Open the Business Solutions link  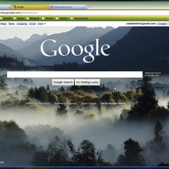(65, 104)
